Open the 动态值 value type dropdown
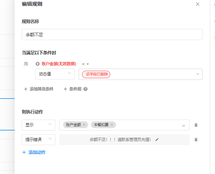The height and width of the screenshot is (174, 215). (55, 74)
